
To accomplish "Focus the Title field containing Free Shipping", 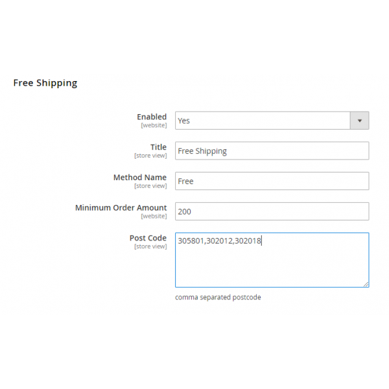I will pyautogui.click(x=272, y=151).
